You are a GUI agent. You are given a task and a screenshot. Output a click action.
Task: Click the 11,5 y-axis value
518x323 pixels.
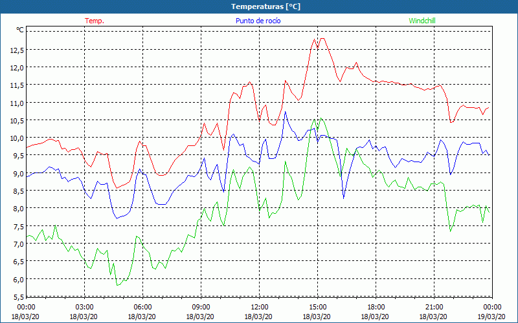(x=17, y=85)
